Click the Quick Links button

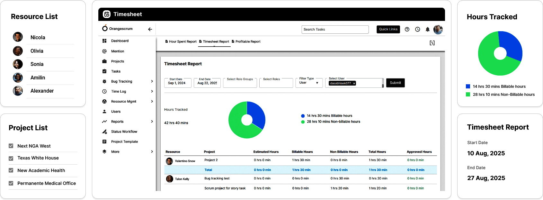pyautogui.click(x=388, y=29)
